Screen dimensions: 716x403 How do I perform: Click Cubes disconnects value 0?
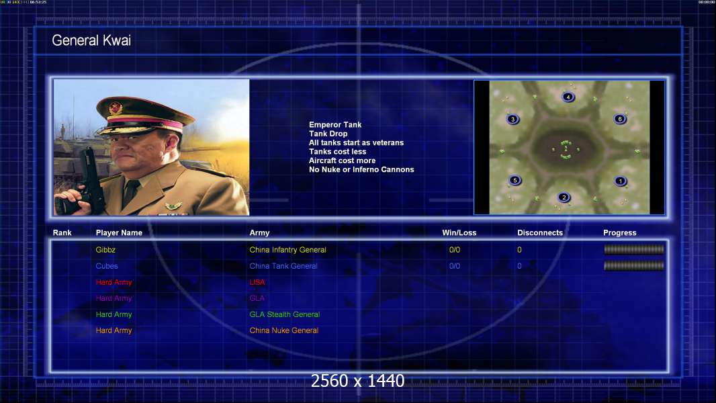519,266
